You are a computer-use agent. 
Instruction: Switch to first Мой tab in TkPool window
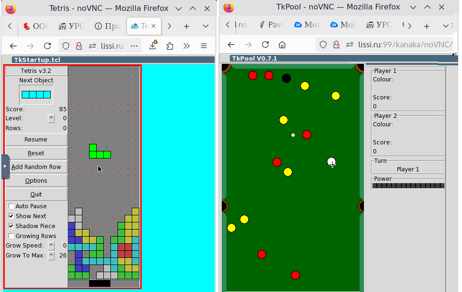308,25
